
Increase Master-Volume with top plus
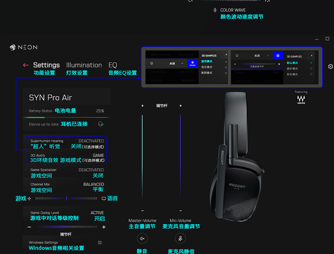tap(142, 106)
